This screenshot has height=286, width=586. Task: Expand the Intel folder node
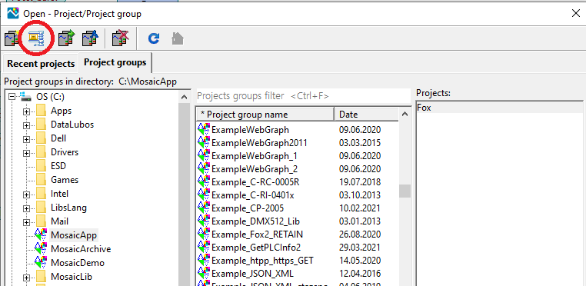pos(26,195)
